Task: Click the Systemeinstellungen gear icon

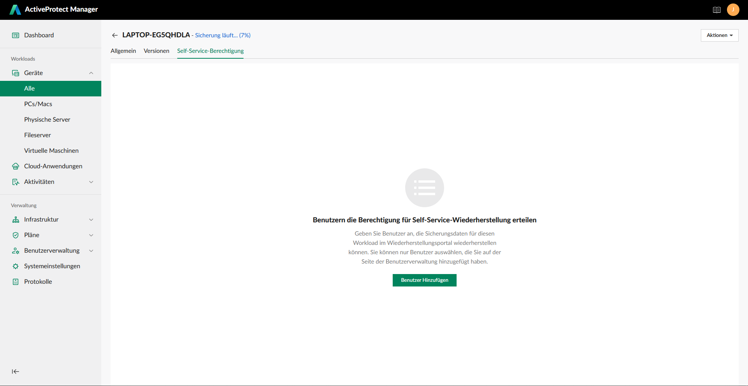Action: tap(16, 266)
